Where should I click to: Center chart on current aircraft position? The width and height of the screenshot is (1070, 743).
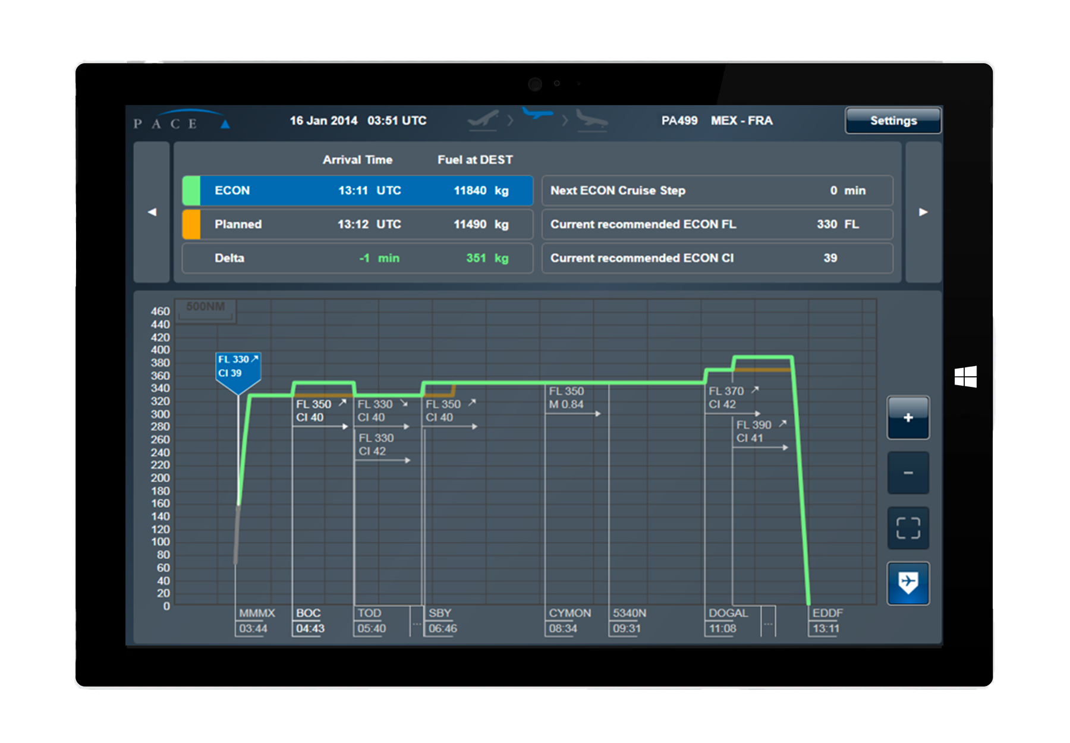coord(908,583)
